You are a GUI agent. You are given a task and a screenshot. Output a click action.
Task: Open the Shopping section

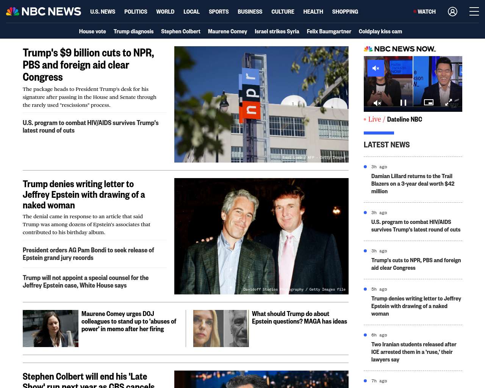click(345, 12)
